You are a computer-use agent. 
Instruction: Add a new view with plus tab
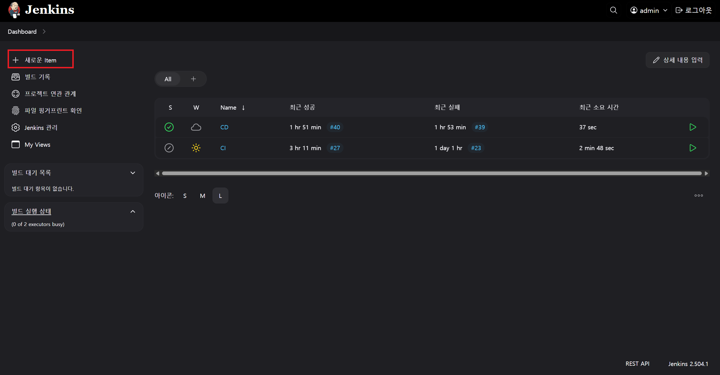point(193,79)
